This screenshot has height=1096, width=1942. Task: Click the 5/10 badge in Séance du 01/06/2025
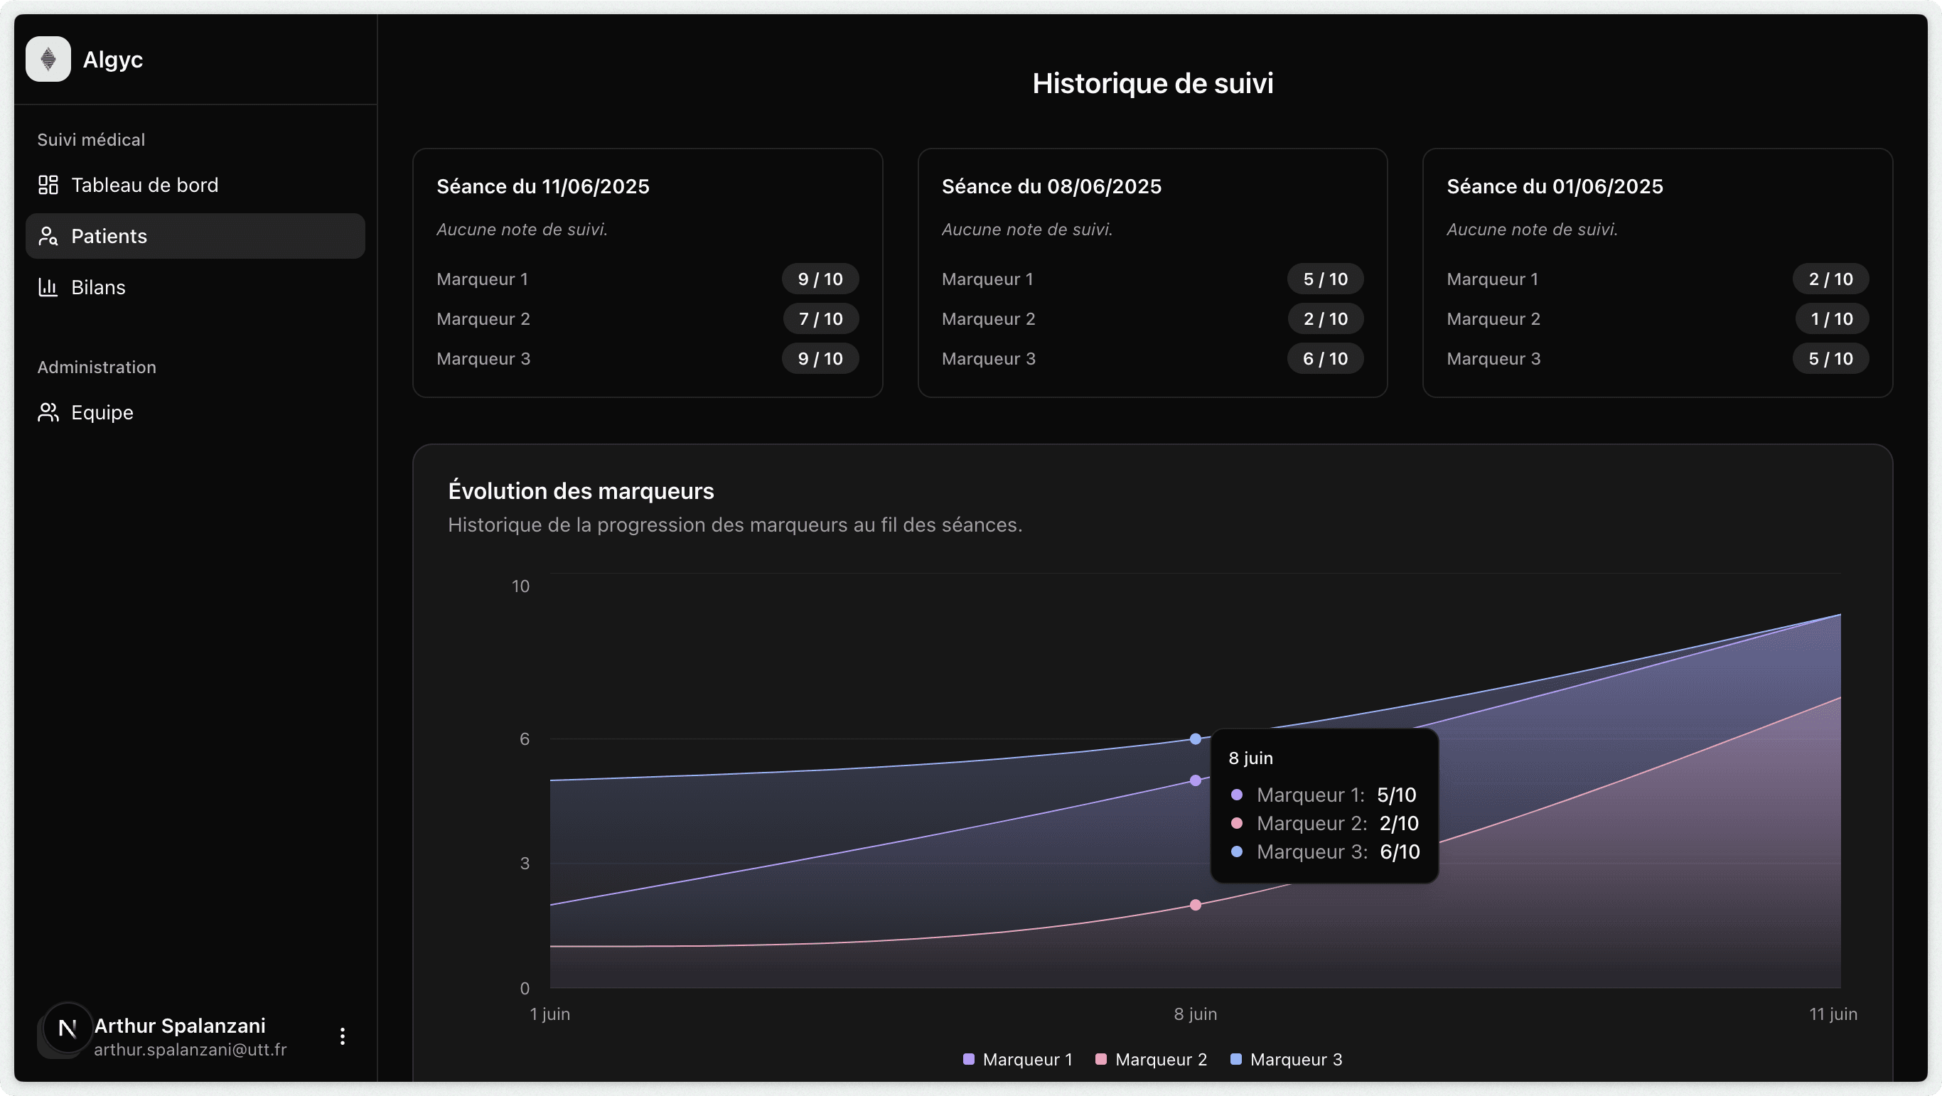pos(1830,358)
